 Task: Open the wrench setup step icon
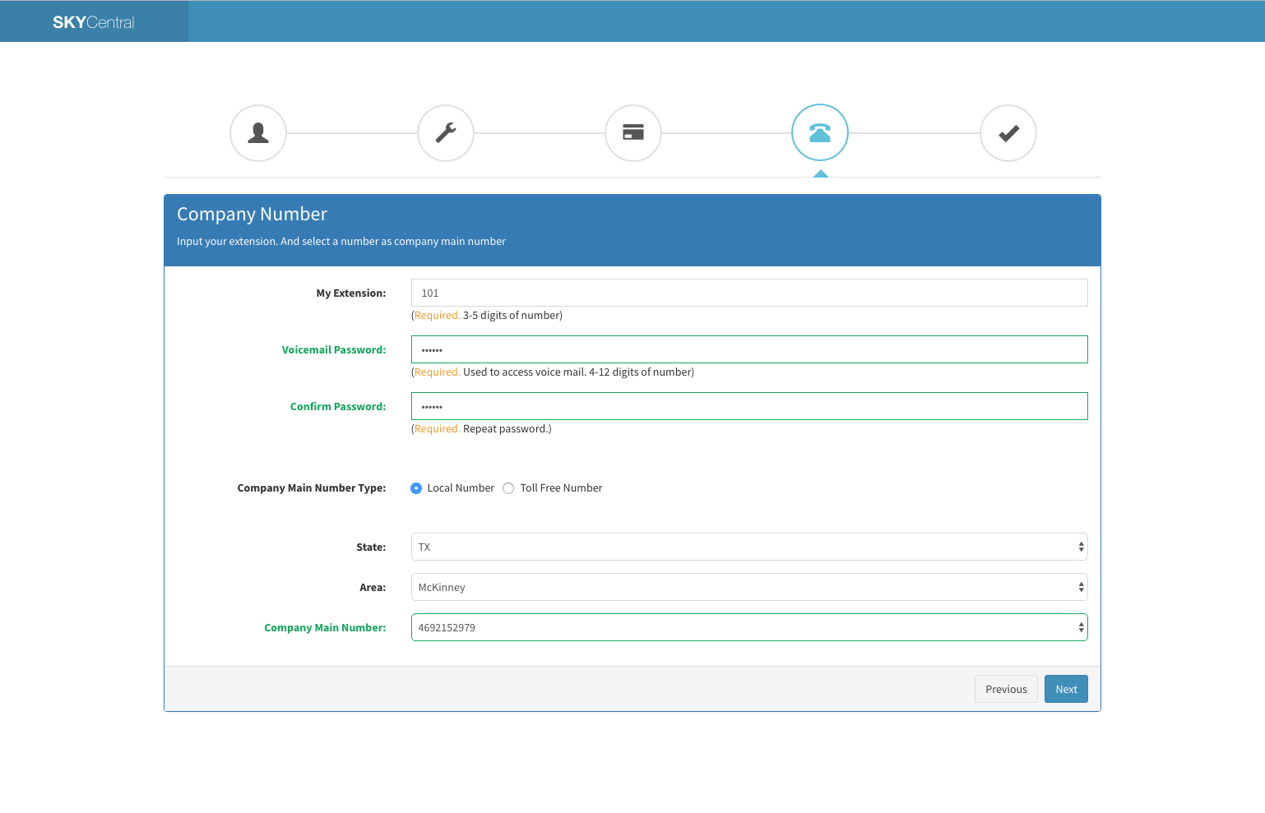(x=446, y=133)
